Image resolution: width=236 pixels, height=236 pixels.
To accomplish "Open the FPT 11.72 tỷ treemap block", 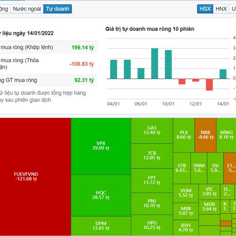I will coord(152,181).
